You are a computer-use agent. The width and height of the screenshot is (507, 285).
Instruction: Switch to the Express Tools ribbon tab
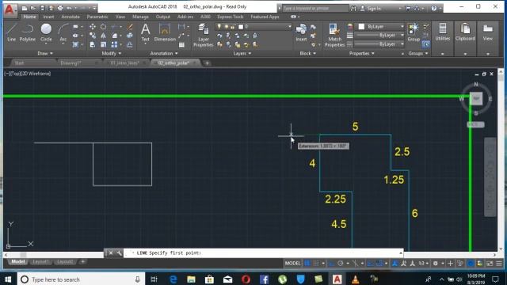(231, 17)
